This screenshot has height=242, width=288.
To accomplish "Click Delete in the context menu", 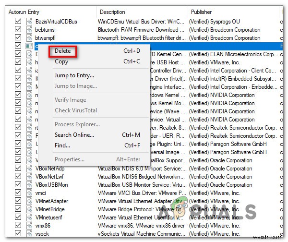I will [62, 51].
